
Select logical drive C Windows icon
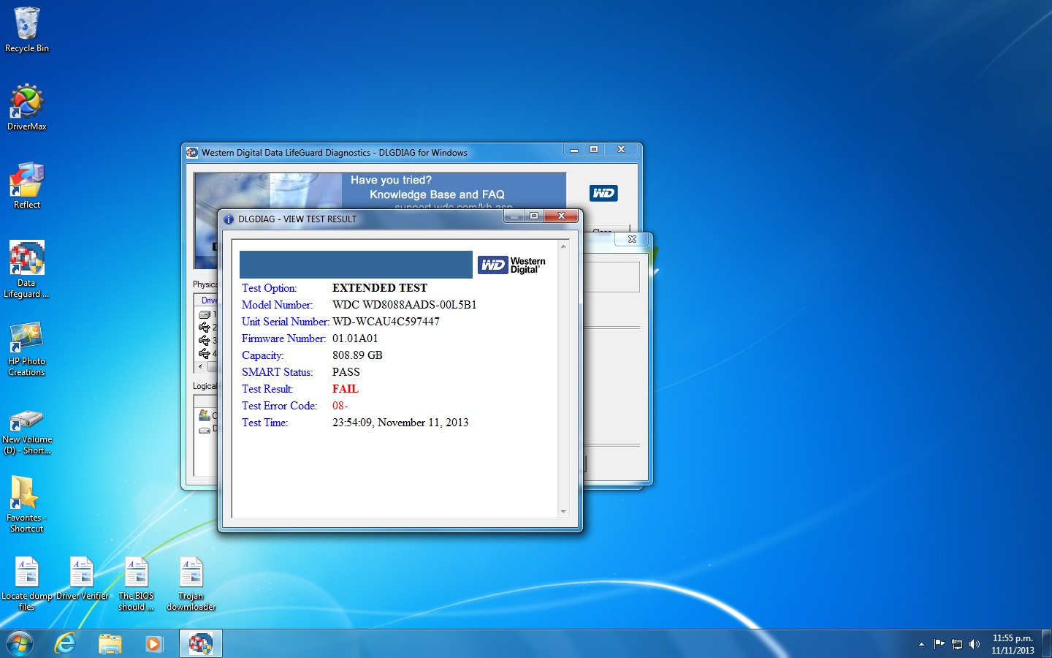click(205, 415)
